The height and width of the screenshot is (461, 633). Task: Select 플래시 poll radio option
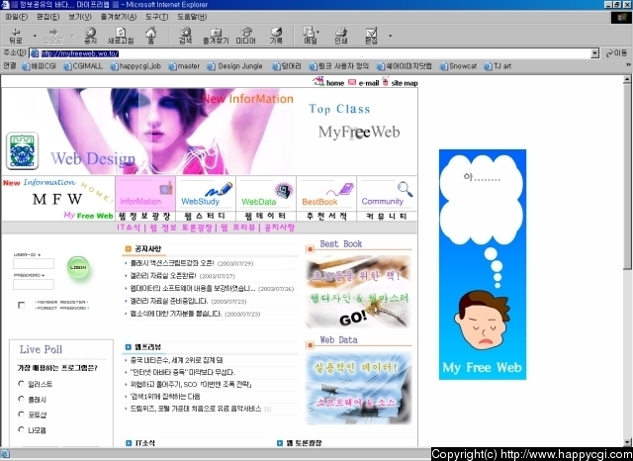(21, 399)
